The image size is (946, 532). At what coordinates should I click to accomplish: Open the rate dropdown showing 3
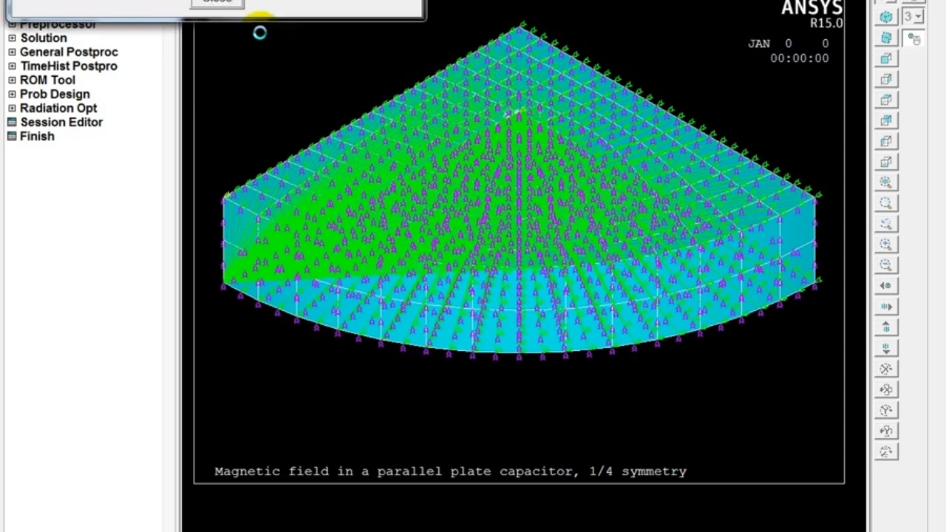pyautogui.click(x=913, y=17)
